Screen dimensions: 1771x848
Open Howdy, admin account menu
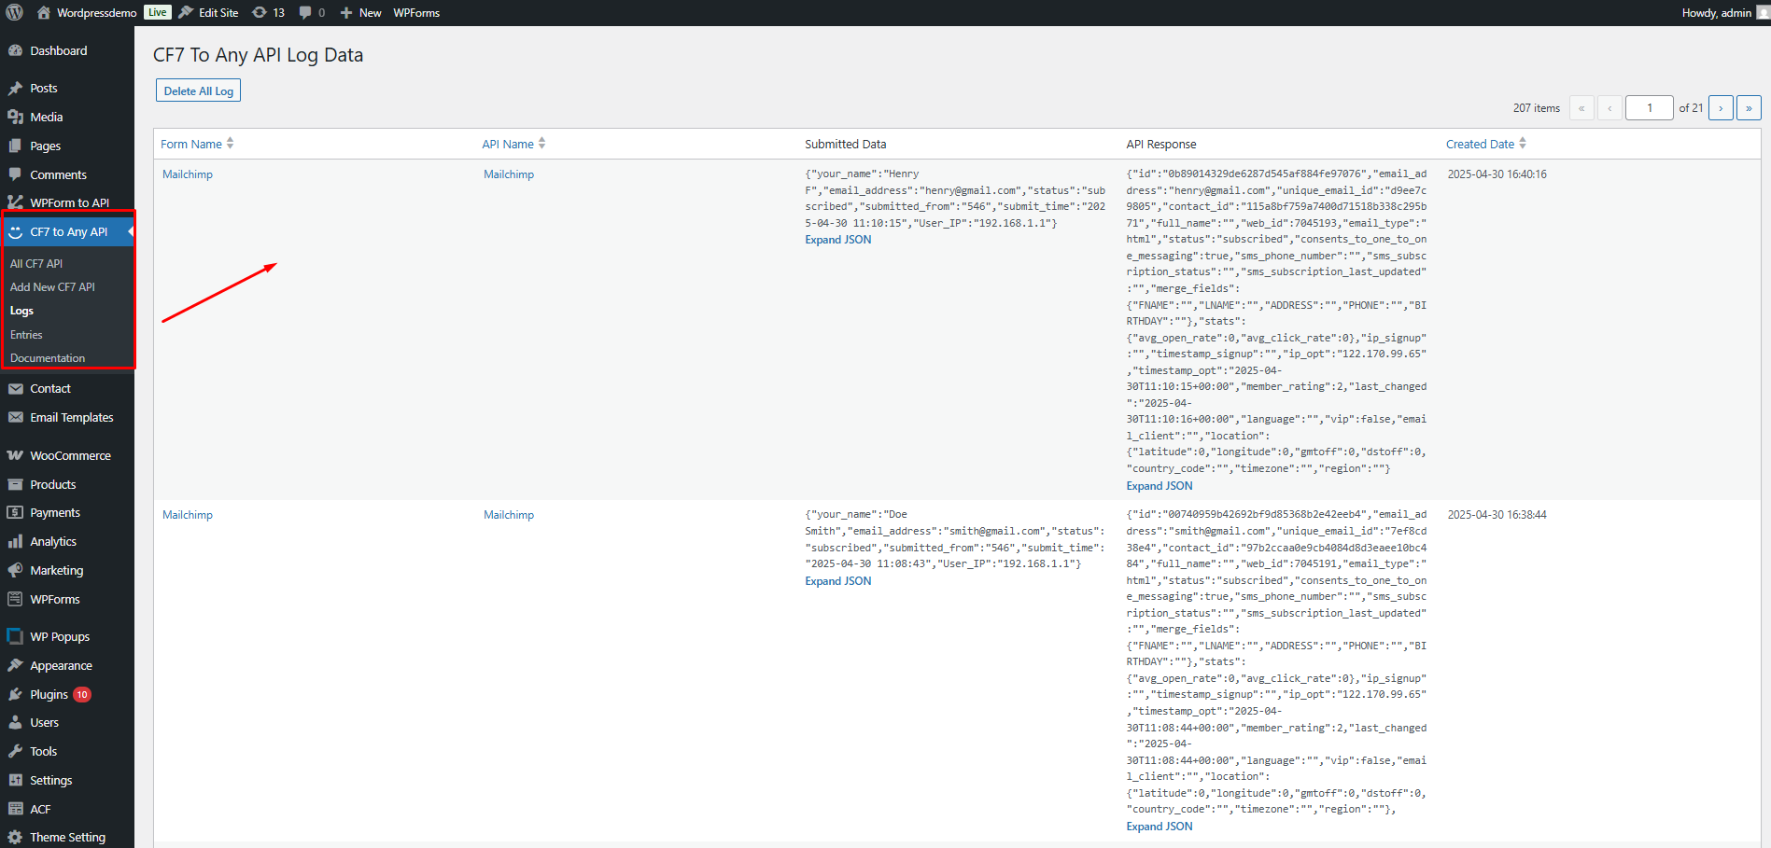(x=1724, y=12)
